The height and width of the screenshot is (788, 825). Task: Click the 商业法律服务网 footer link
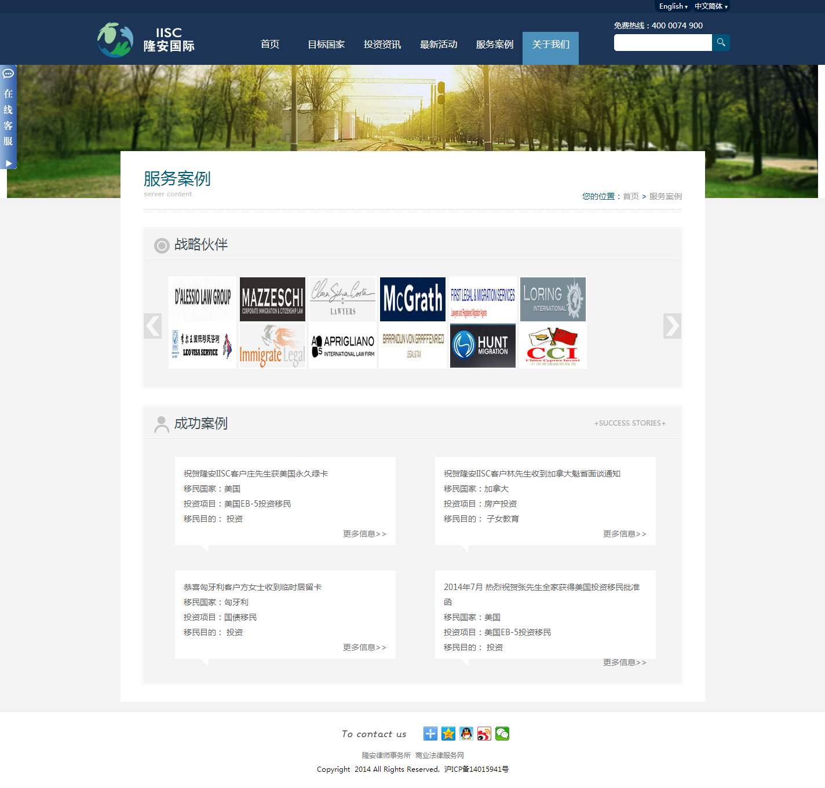pos(440,755)
